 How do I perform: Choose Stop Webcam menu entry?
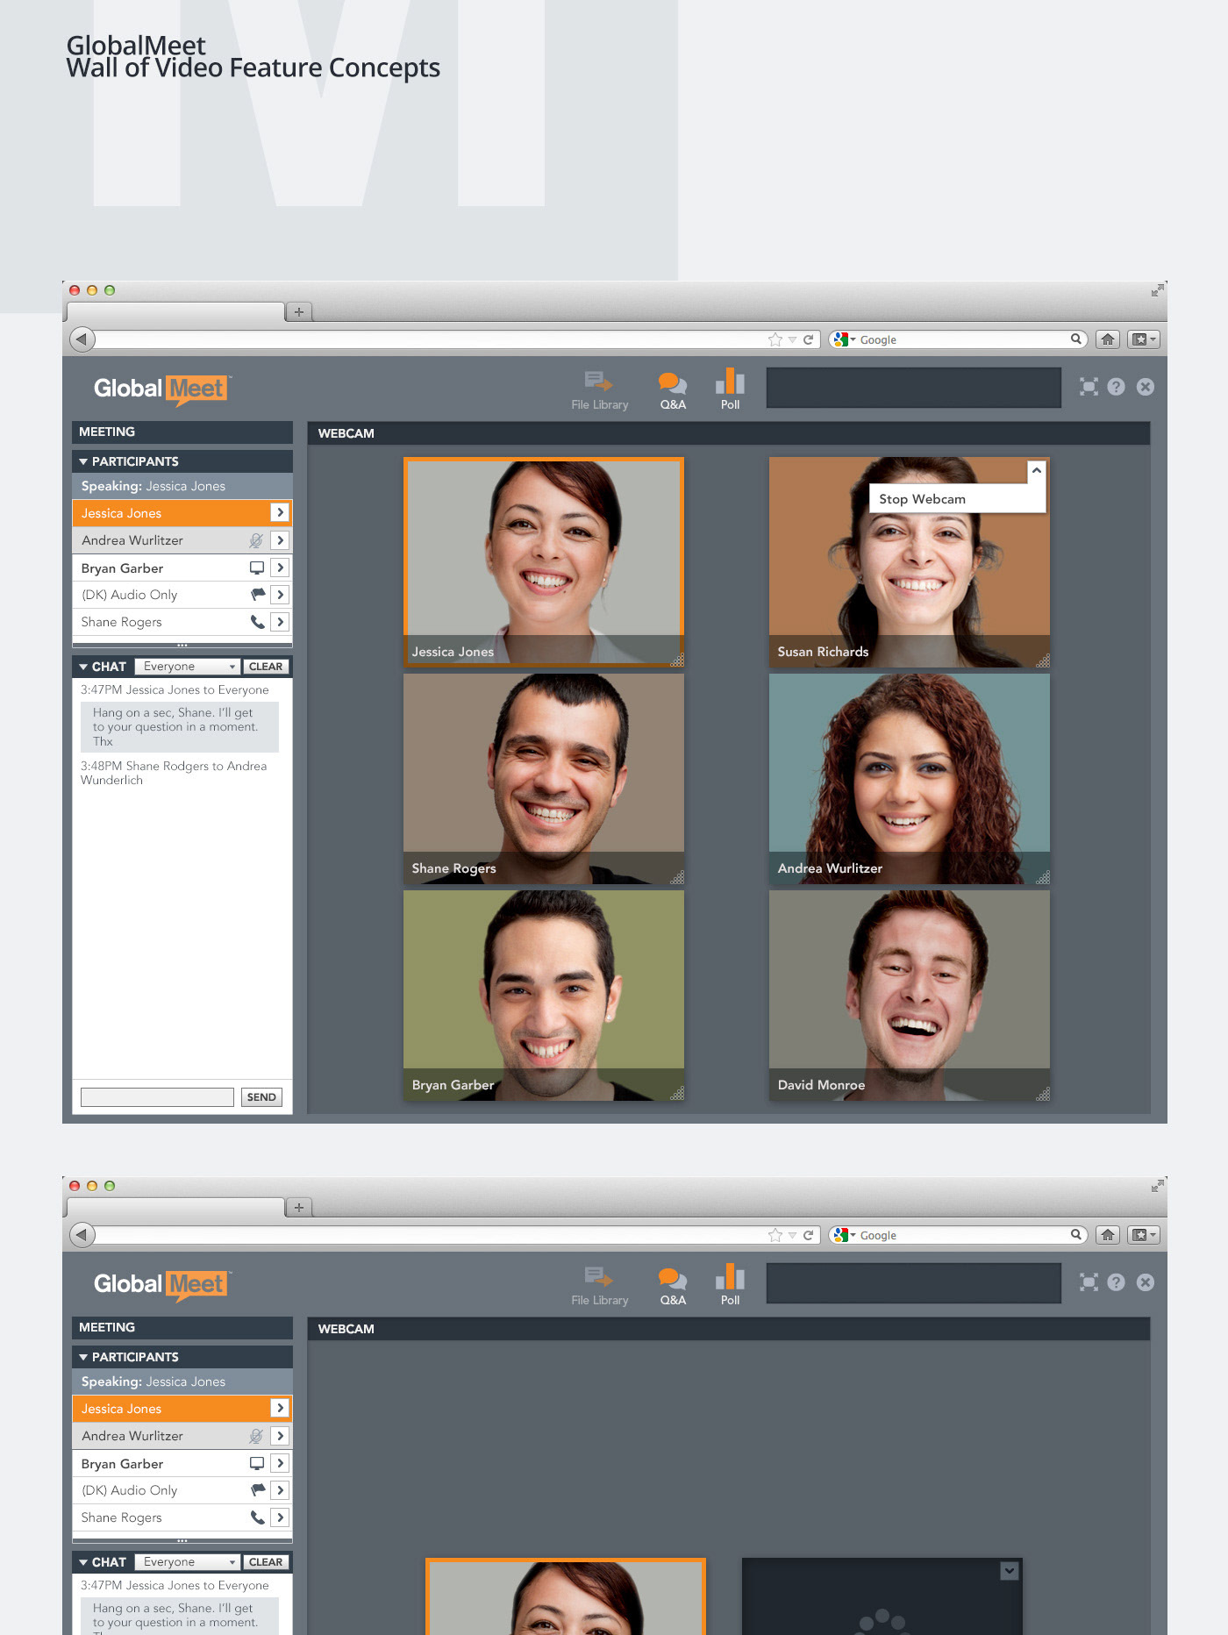958,499
